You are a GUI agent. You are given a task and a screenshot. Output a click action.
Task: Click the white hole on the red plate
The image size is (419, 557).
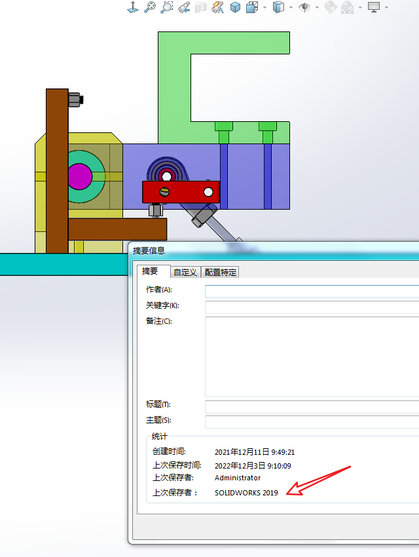208,192
